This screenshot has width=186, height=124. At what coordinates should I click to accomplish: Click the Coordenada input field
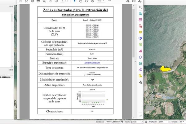pyautogui.click(x=113, y=122)
